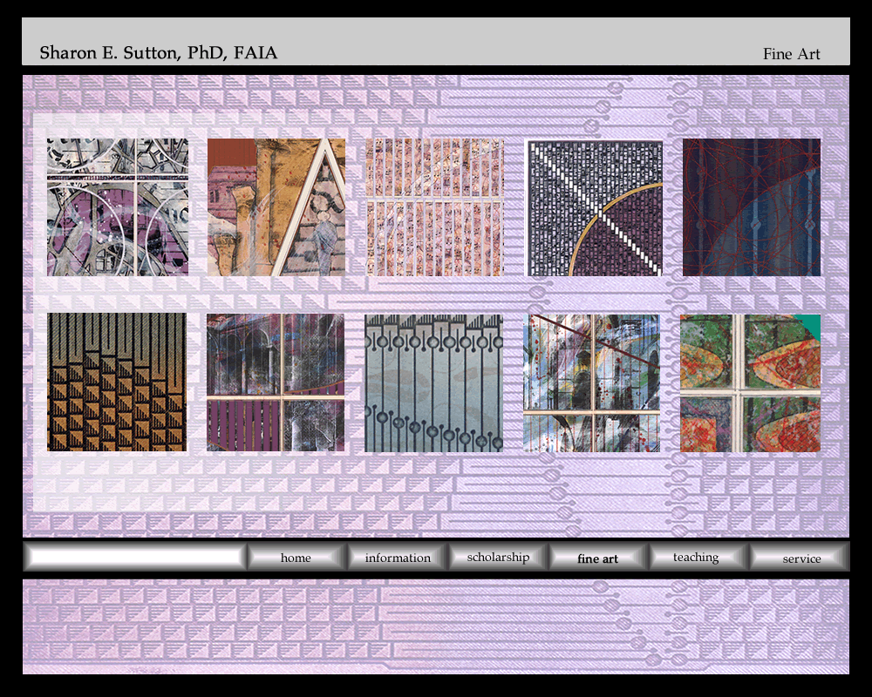This screenshot has width=872, height=697.
Task: Click the lavender patterned banner below the navigation
Action: [435, 626]
